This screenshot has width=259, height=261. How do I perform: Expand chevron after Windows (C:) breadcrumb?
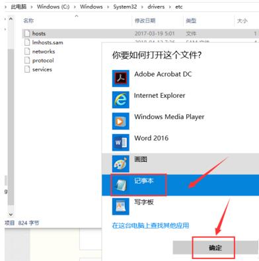click(75, 7)
